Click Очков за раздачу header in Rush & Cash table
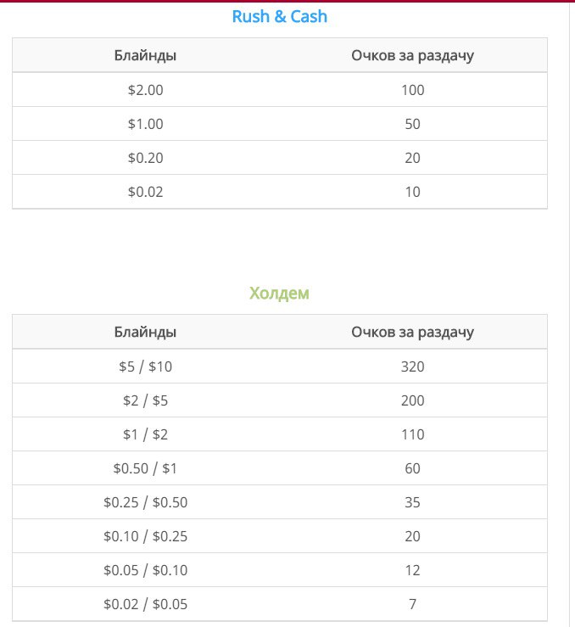575x627 pixels. click(412, 56)
